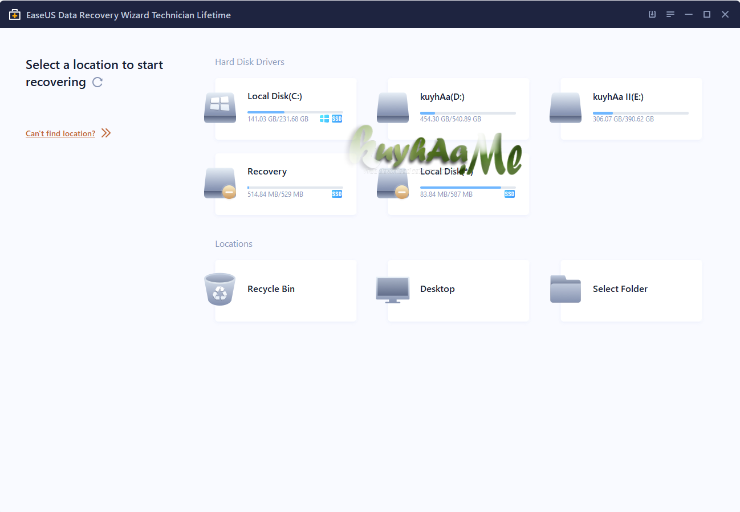Open the import scan session icon
This screenshot has height=512, width=740.
point(652,14)
